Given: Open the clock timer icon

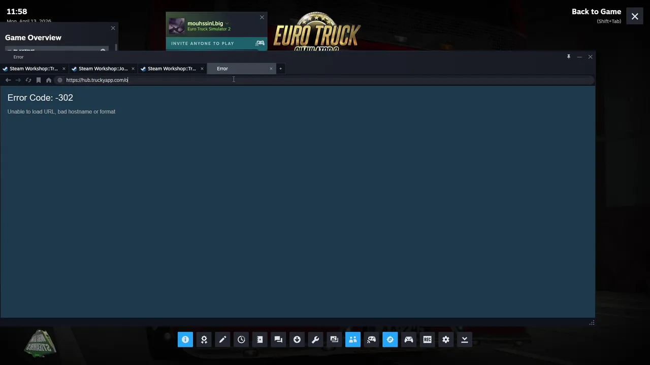Looking at the screenshot, I should coord(241,340).
